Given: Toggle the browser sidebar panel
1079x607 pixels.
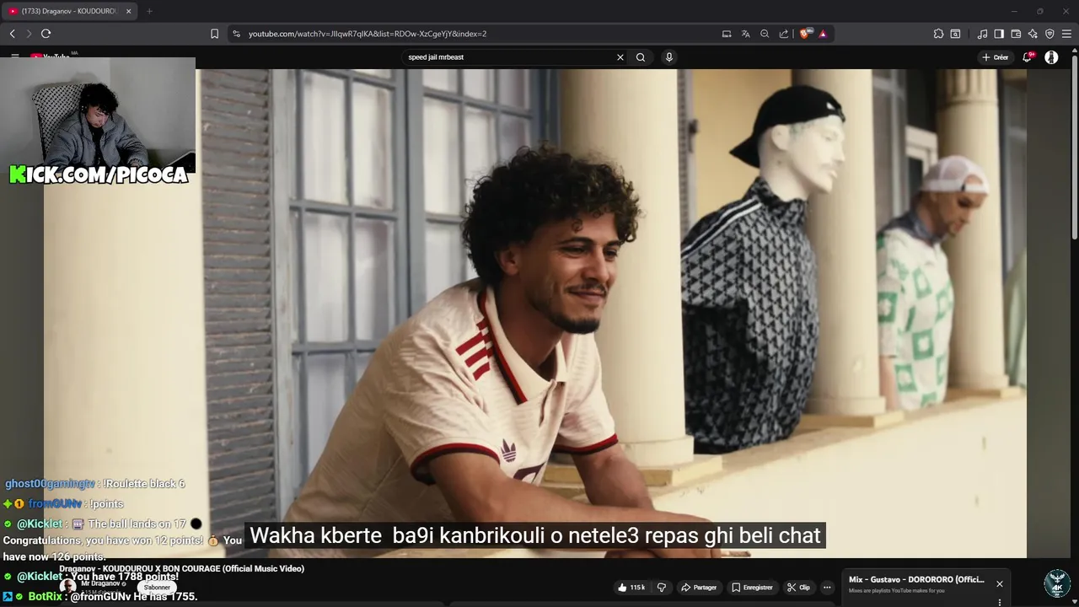Looking at the screenshot, I should coord(999,34).
